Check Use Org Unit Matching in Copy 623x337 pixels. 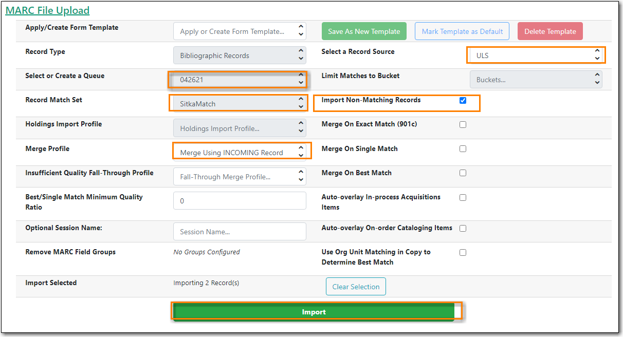[463, 252]
